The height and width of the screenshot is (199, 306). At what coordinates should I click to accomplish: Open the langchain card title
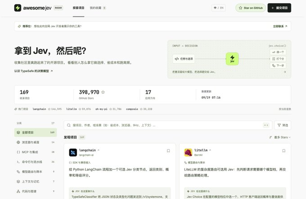87,150
